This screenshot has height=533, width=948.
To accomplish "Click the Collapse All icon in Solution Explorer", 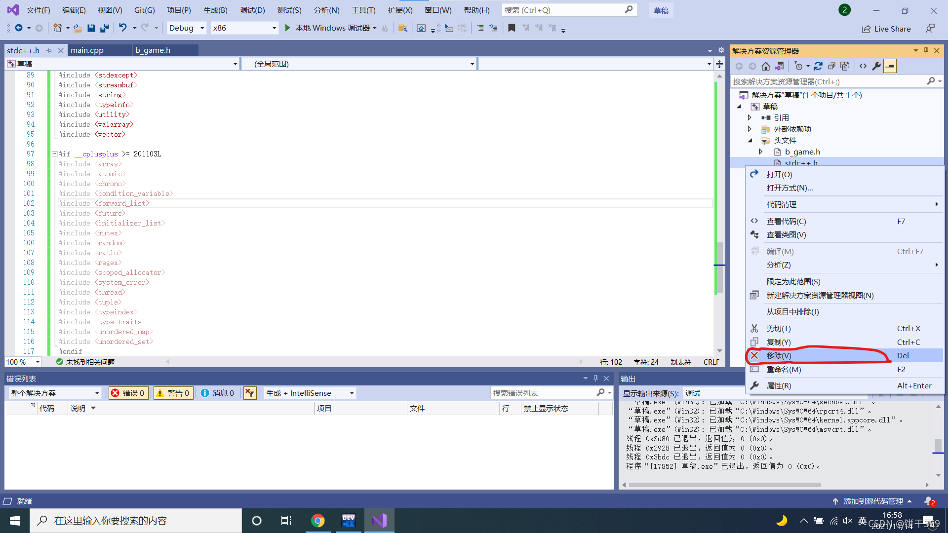I will point(831,66).
